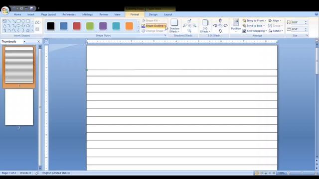This screenshot has width=319, height=179.
Task: Click the shape height field
Action: [298, 22]
